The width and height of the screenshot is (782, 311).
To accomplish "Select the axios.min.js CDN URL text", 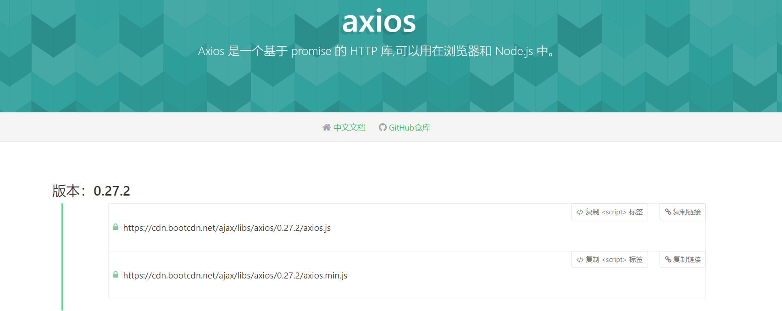I will pos(235,276).
